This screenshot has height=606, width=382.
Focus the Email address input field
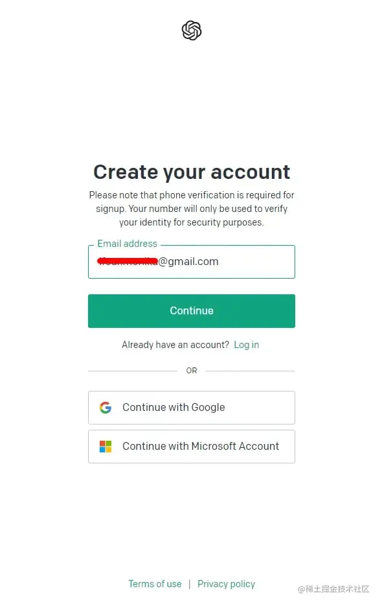(191, 262)
